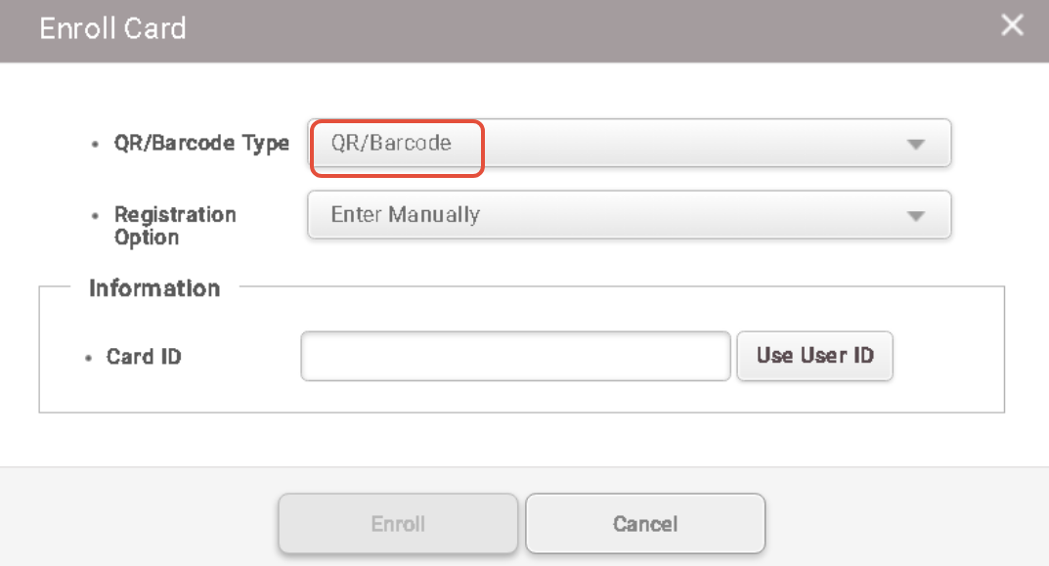The width and height of the screenshot is (1049, 566).
Task: Click the Enroll Card dialog title
Action: [x=111, y=28]
